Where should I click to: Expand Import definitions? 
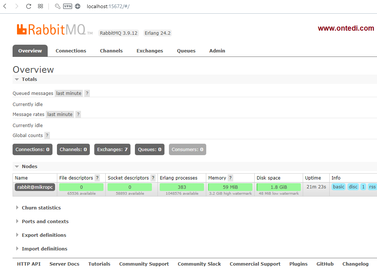click(42, 249)
